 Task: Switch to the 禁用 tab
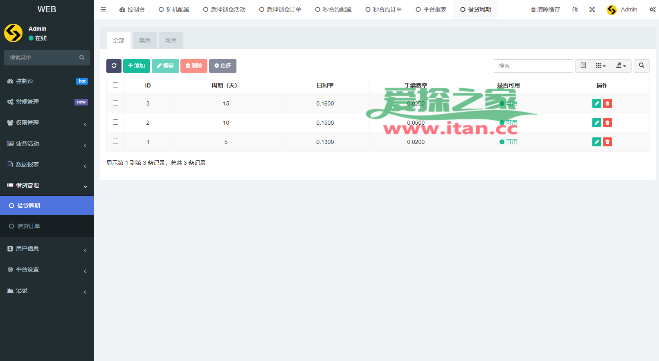pyautogui.click(x=145, y=40)
